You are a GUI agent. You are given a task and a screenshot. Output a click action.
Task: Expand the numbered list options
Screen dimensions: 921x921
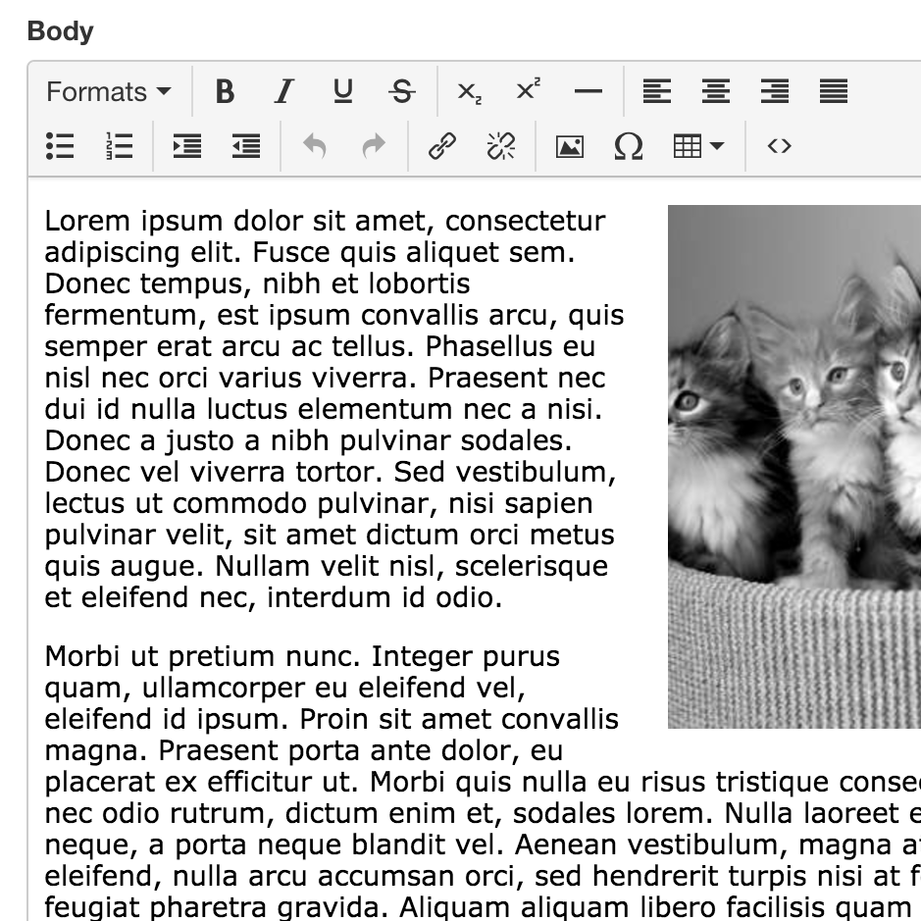(x=118, y=147)
